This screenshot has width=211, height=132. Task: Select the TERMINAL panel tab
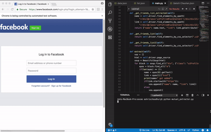pyautogui.click(x=125, y=95)
